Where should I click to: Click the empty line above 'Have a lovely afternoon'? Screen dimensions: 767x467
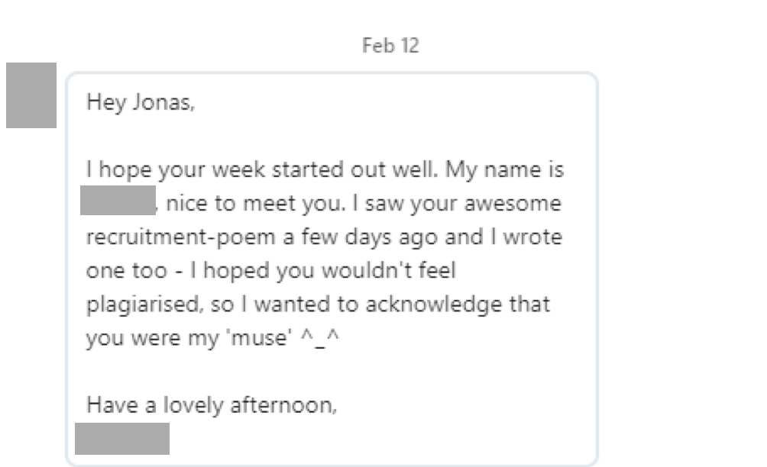[x=332, y=372]
